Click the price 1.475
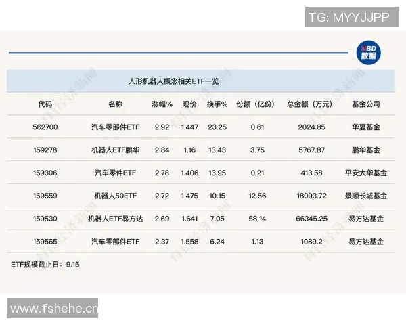The height and width of the screenshot is (325, 406). pyautogui.click(x=189, y=196)
